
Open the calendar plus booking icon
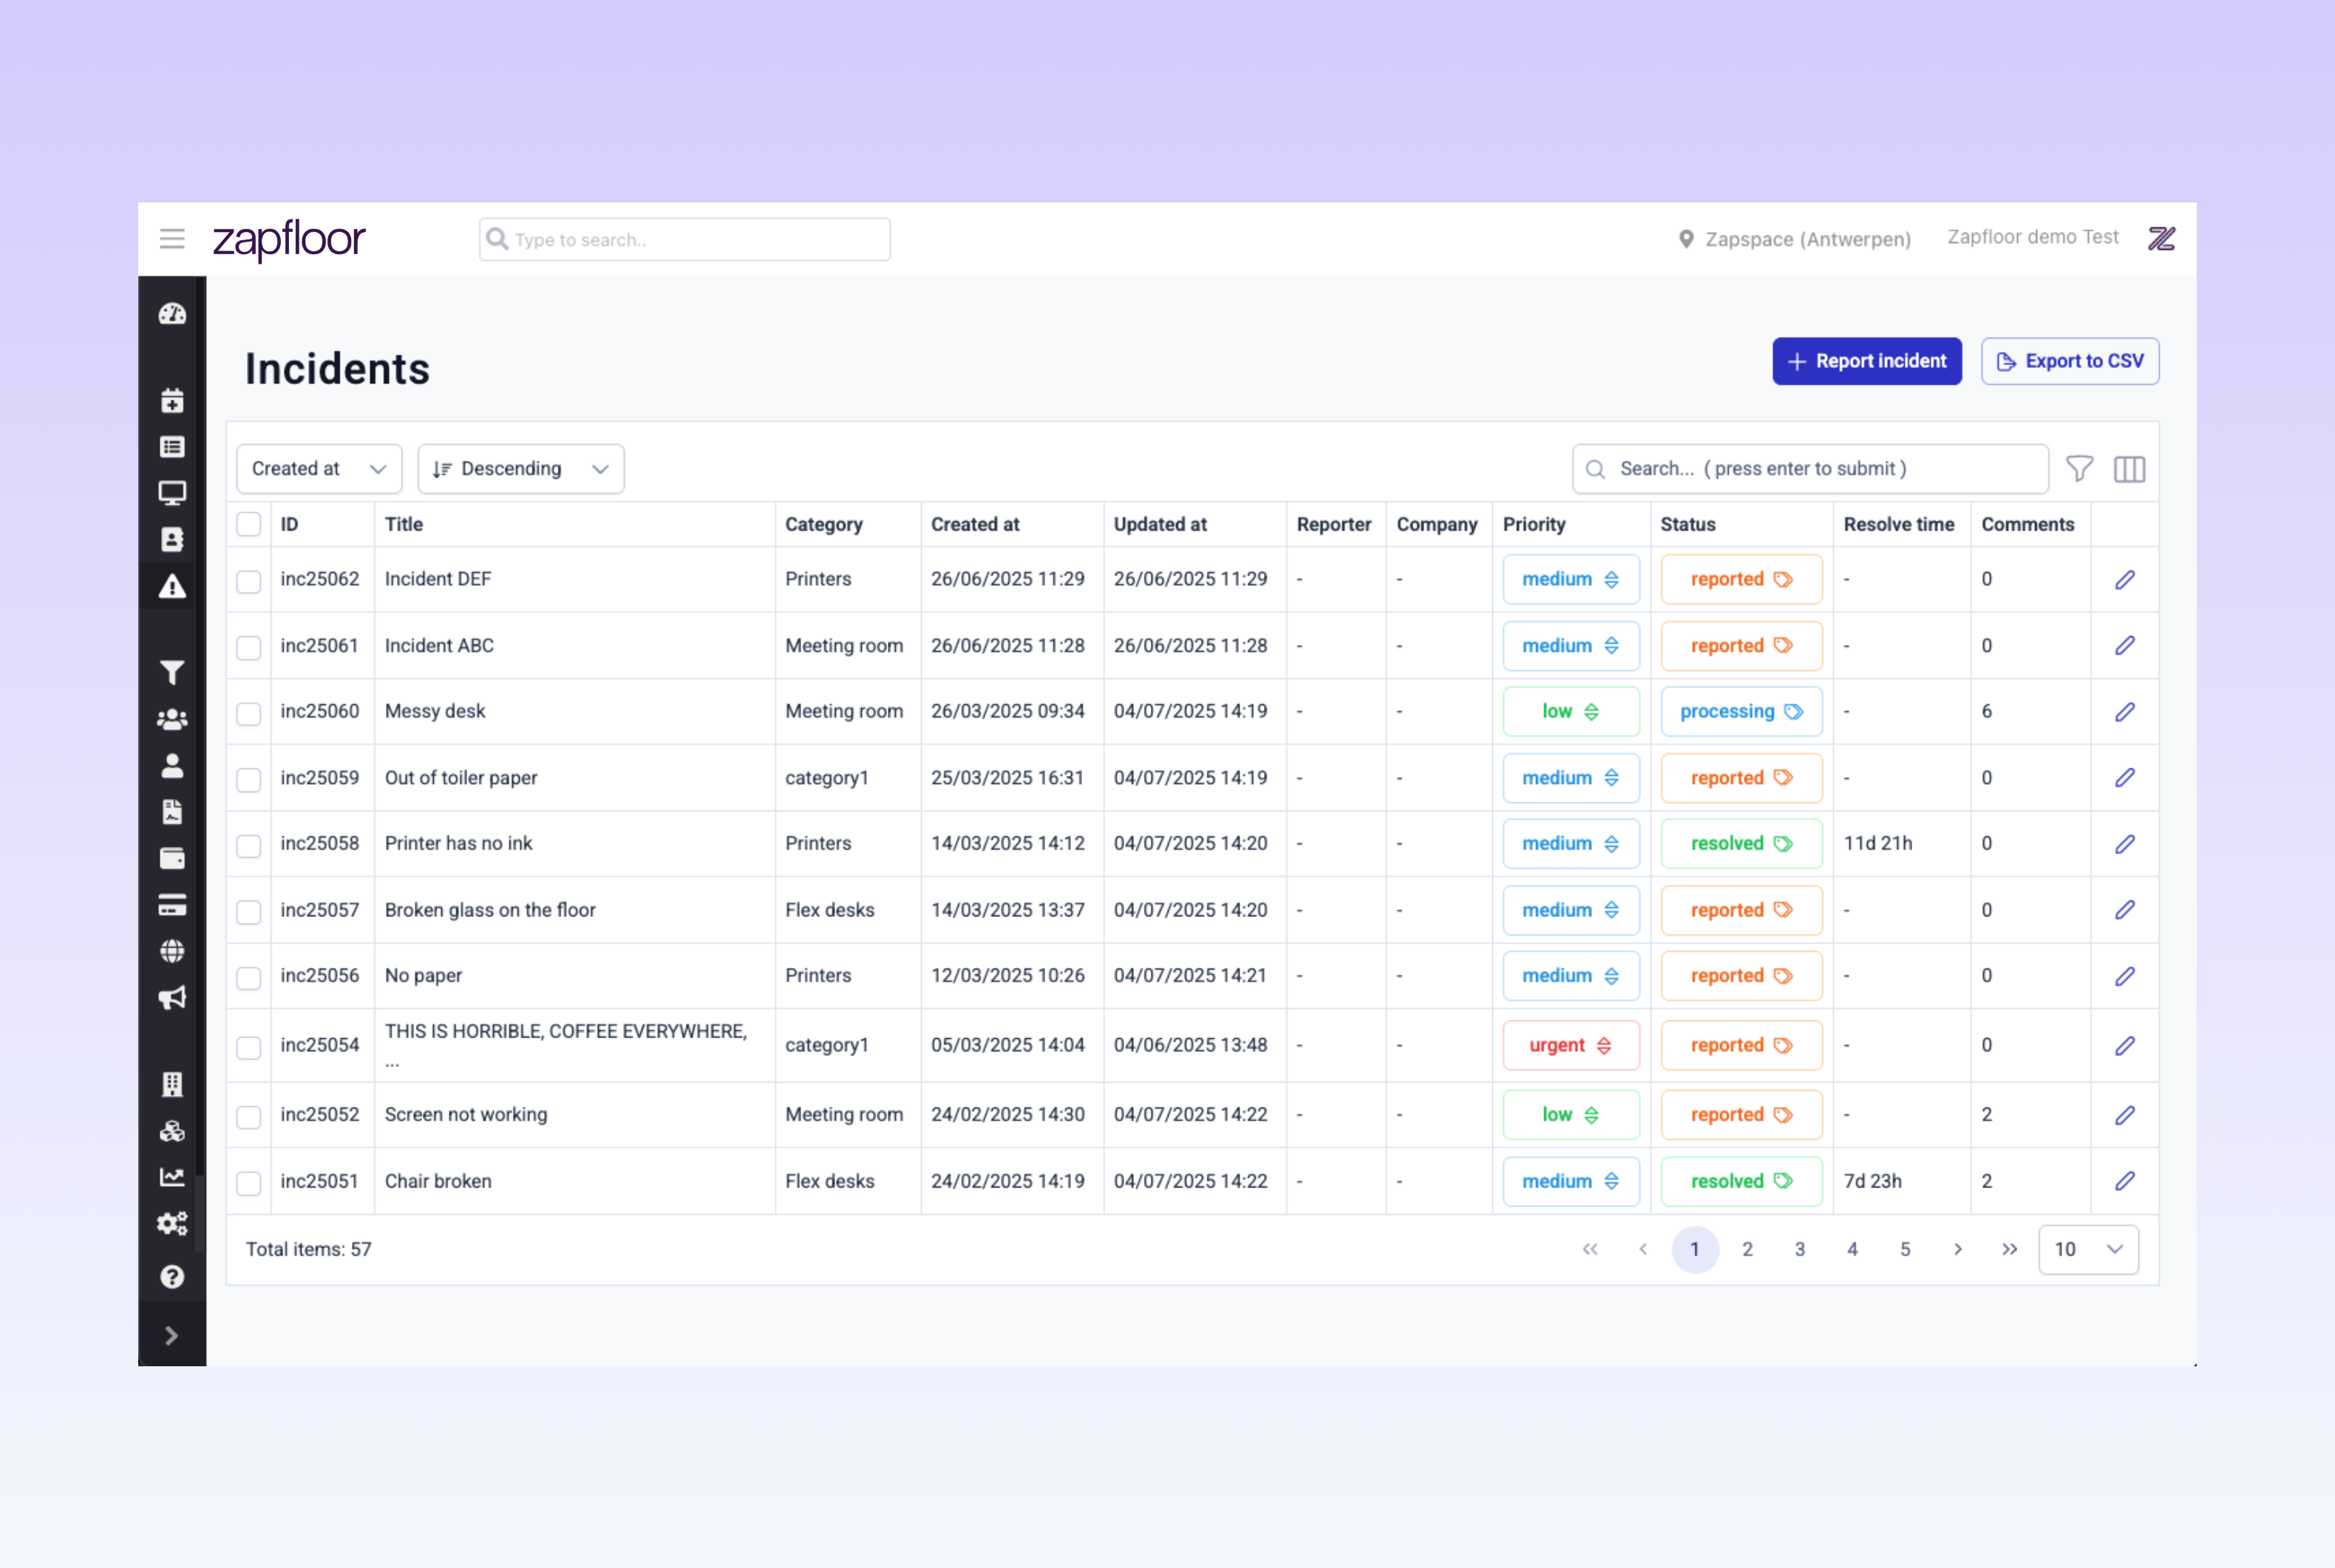(x=172, y=401)
